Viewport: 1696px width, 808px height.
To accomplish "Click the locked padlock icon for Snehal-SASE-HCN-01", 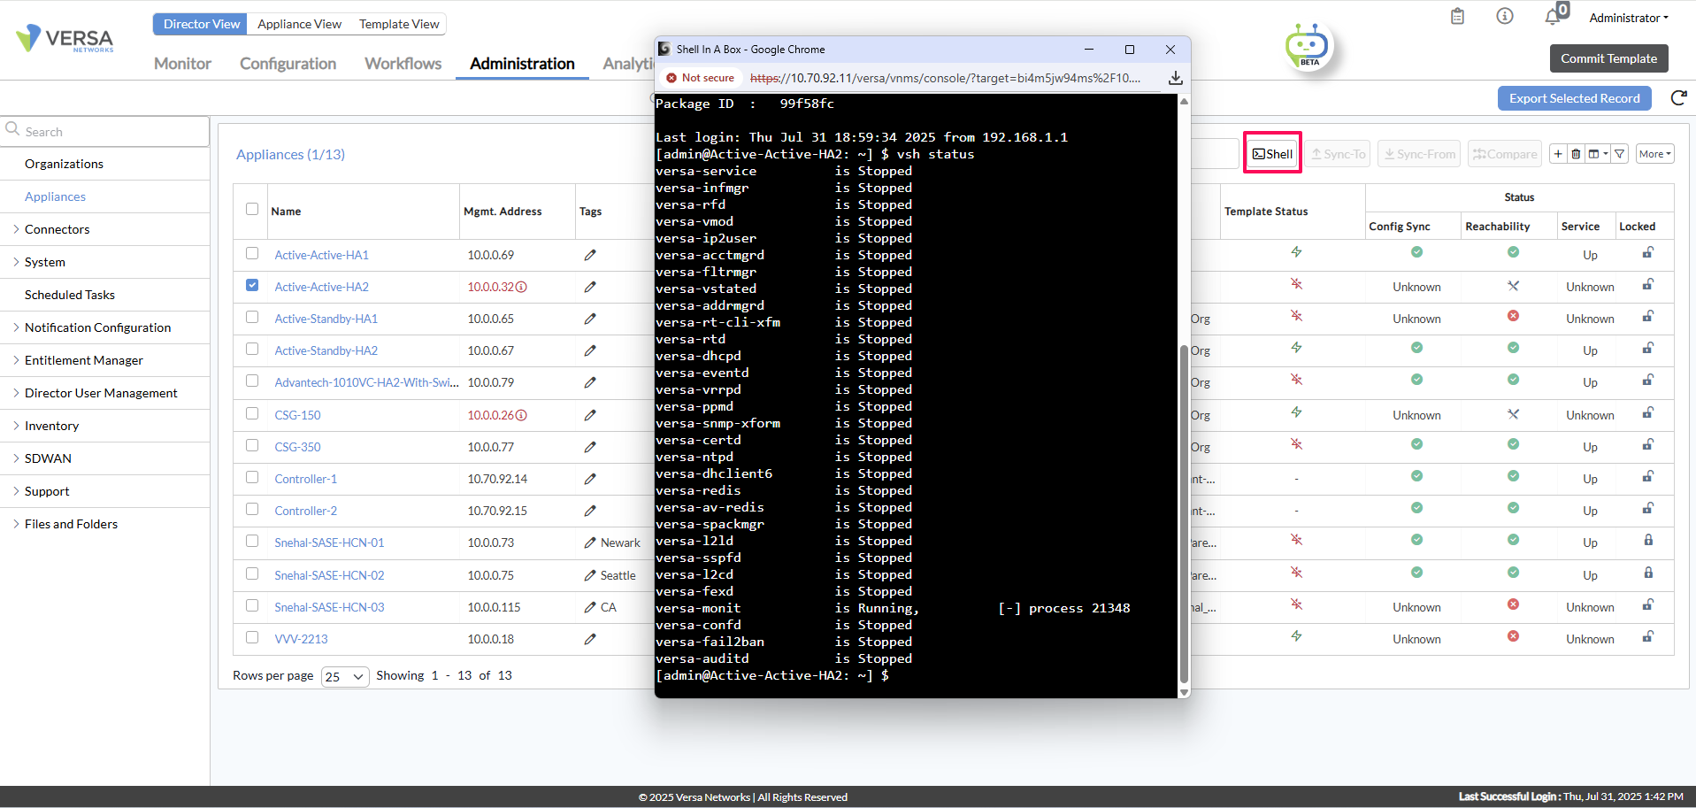I will click(x=1648, y=540).
